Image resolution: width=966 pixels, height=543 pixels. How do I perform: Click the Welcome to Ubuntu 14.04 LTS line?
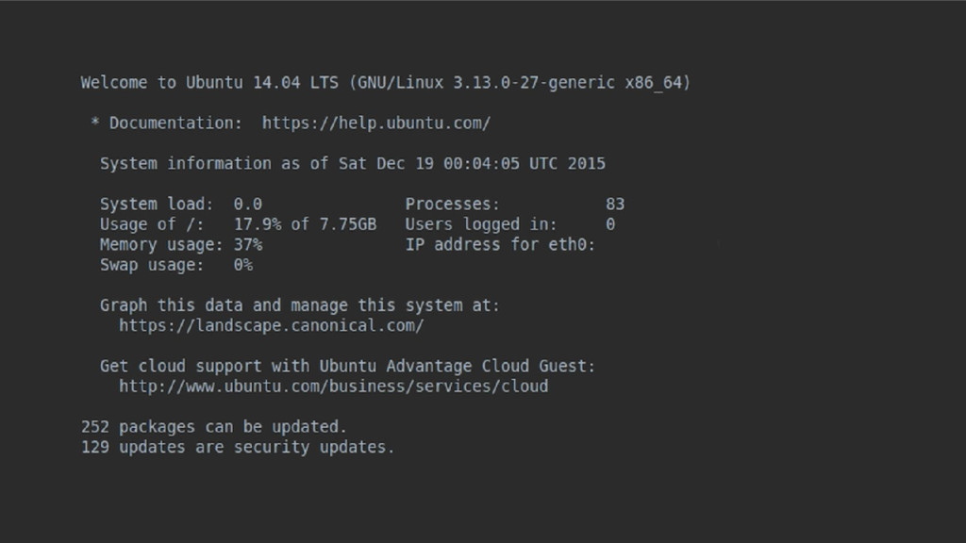[386, 83]
